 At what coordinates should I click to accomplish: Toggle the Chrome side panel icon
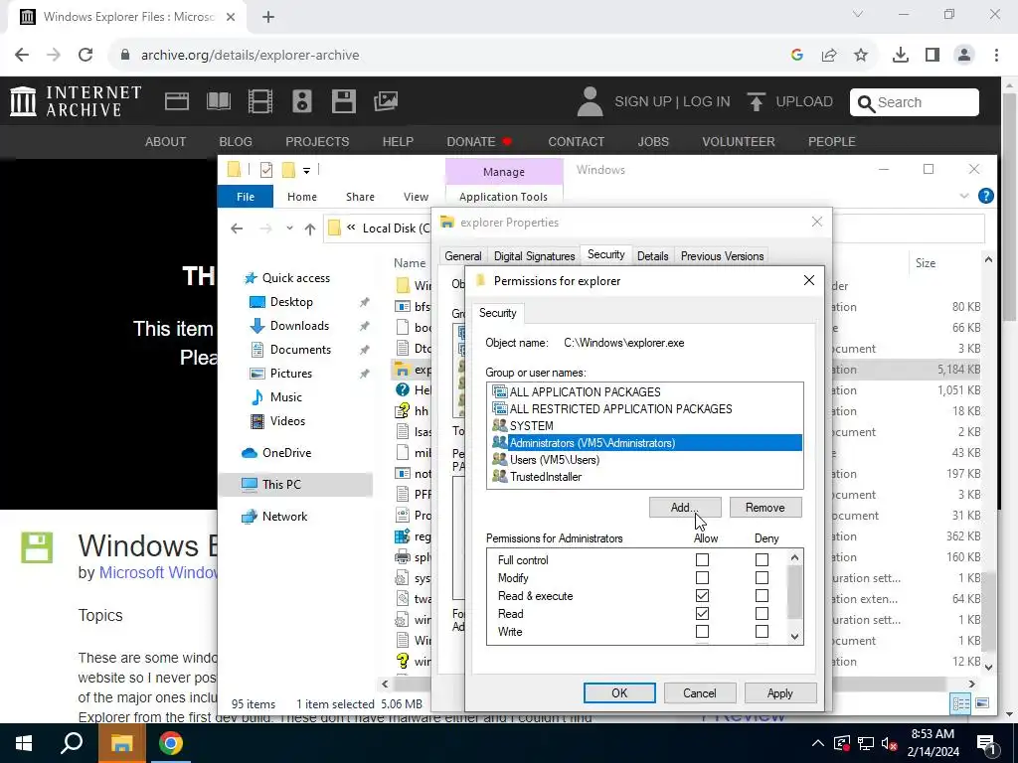[x=933, y=56]
